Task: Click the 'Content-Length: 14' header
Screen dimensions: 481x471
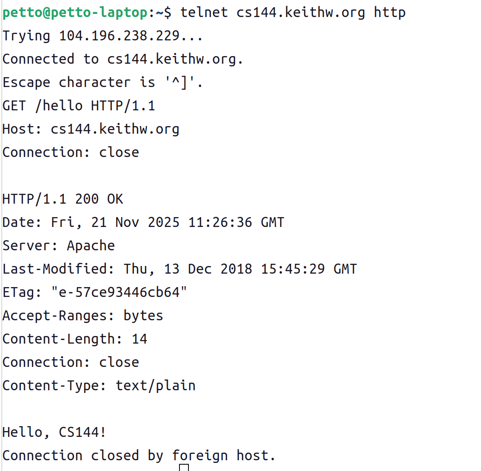Action: tap(74, 339)
